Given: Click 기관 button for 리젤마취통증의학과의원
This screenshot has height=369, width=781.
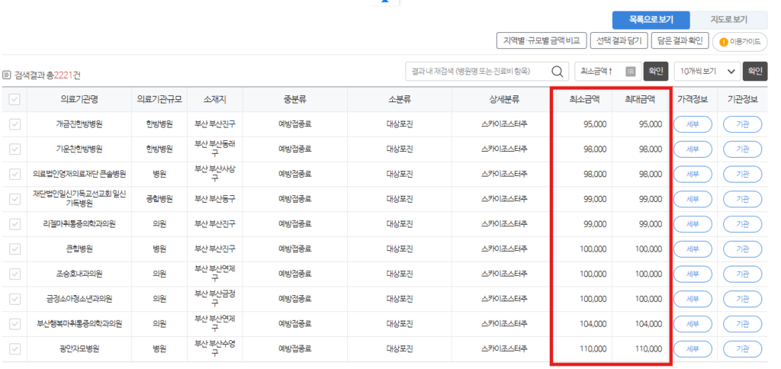Looking at the screenshot, I should [742, 224].
